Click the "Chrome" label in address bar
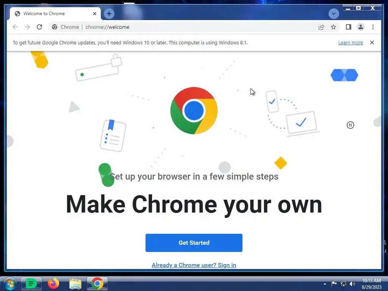Screen dimensions: 388x291 pos(70,27)
